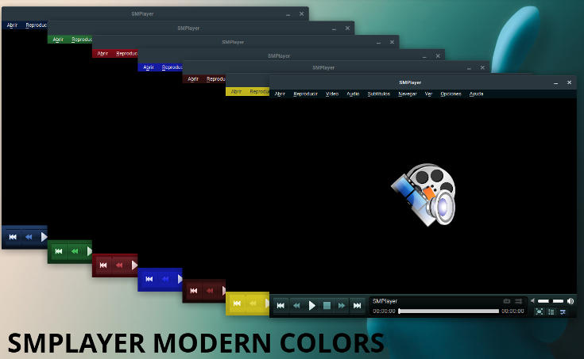Open the Abrir menu in the front window

280,94
